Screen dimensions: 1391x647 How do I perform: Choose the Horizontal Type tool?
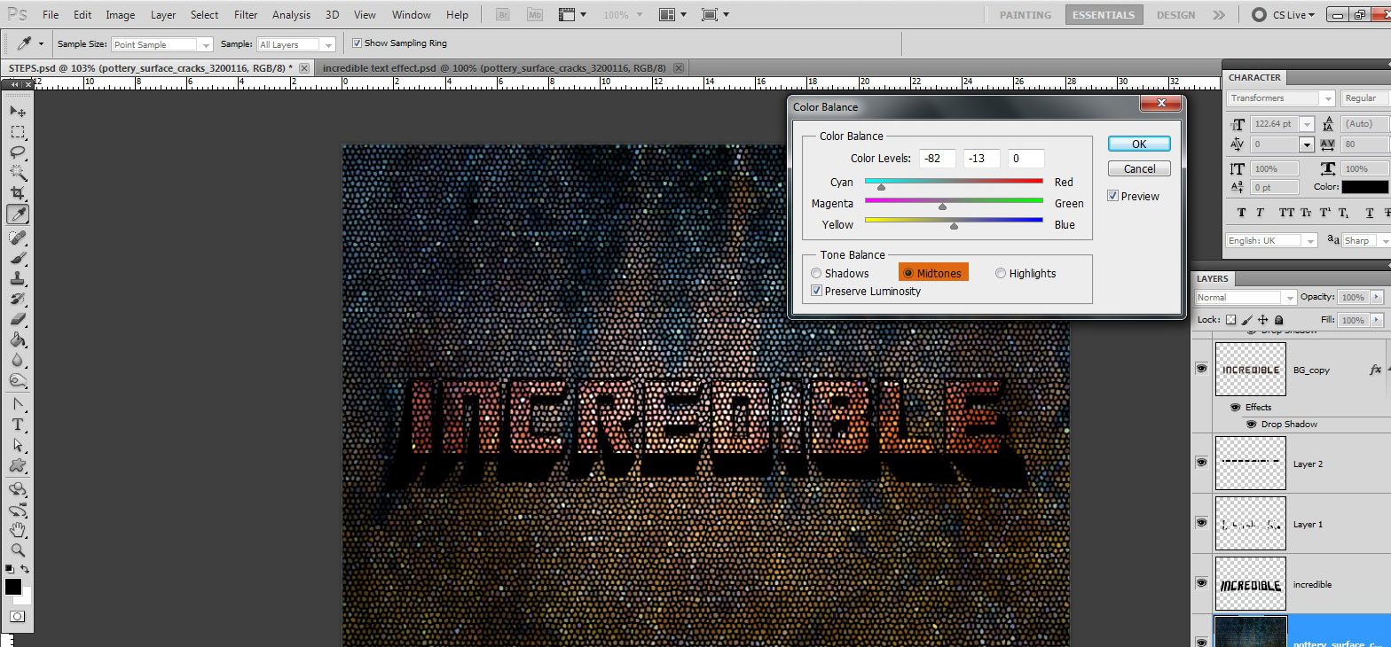click(x=18, y=425)
